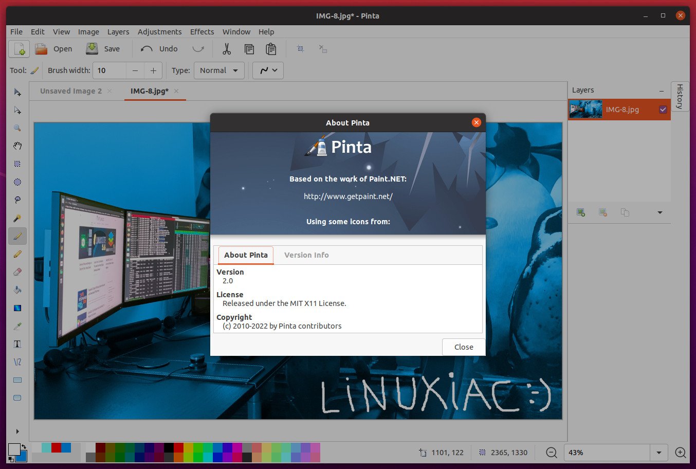This screenshot has height=469, width=696.
Task: Click the Deselect All toolbar icon
Action: point(323,49)
